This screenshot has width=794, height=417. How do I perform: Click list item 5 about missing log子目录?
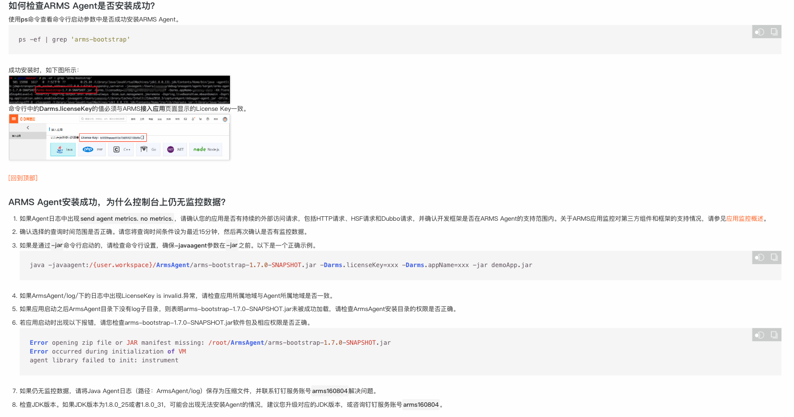click(x=239, y=309)
